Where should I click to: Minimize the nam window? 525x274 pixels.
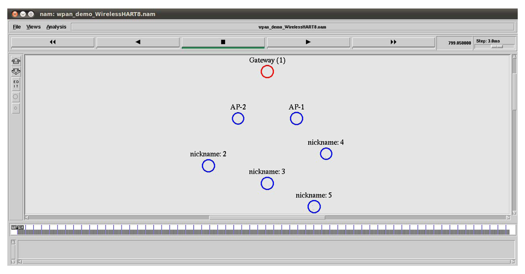23,14
